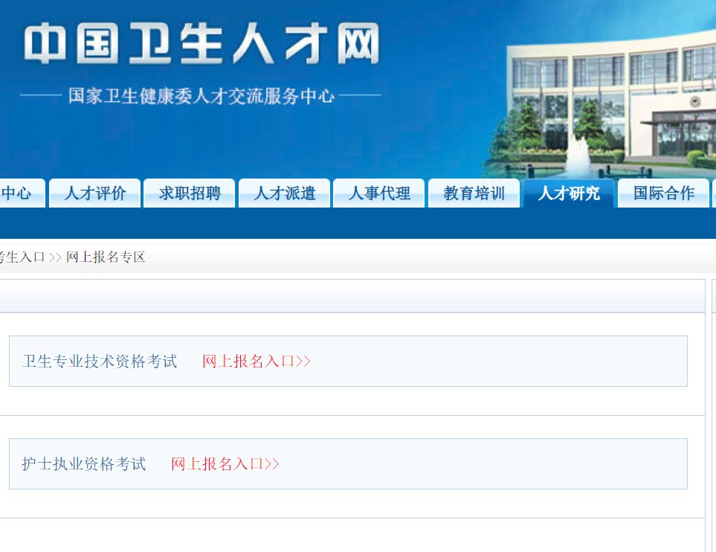716x552 pixels.
Task: Click the 中国卫生人才网 site logo
Action: pos(201,43)
